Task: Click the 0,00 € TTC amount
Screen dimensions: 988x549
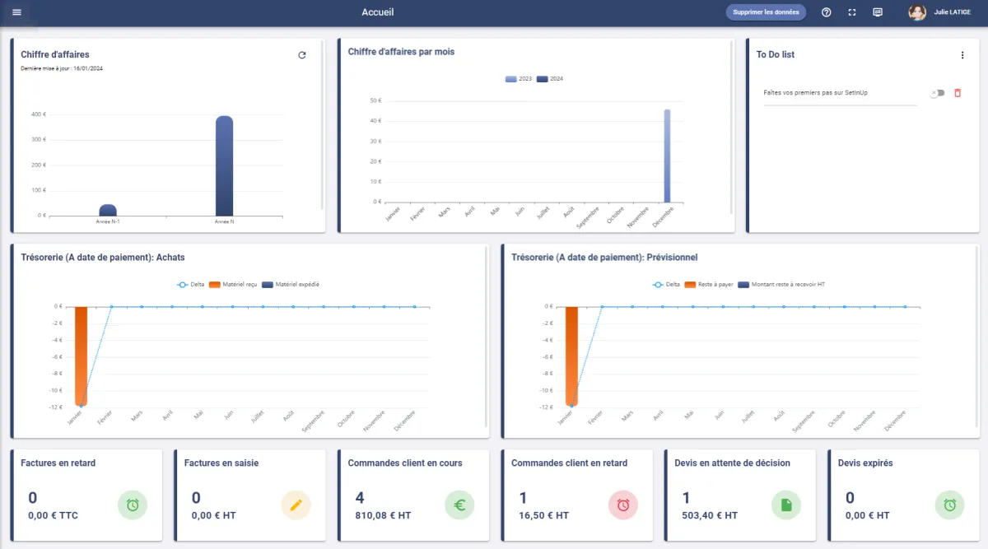Action: click(53, 515)
